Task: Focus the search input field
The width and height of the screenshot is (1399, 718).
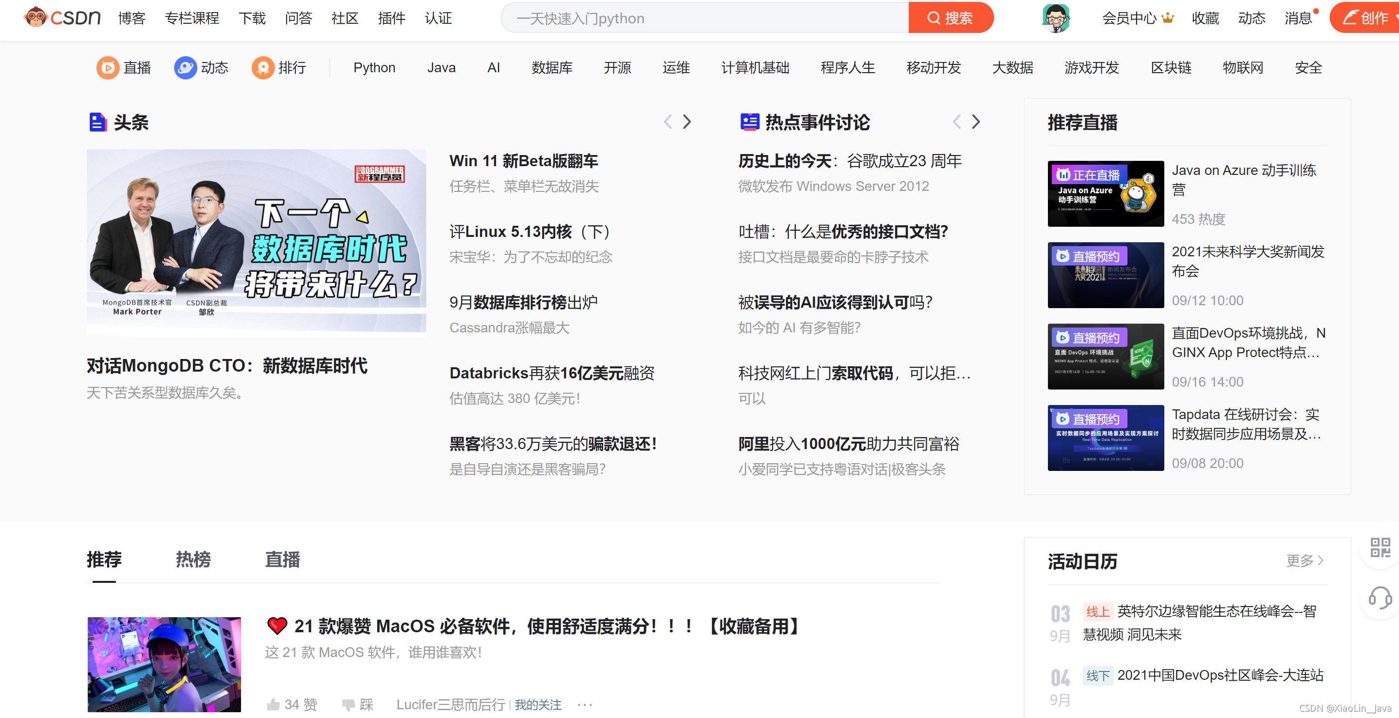Action: 705,18
